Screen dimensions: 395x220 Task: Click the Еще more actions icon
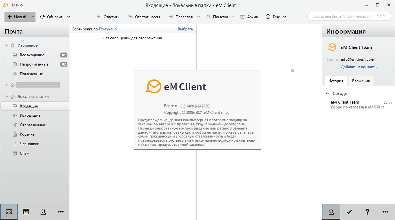pos(268,17)
